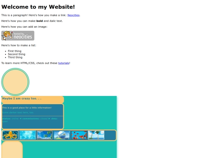Click 'Some darker text here, too.' line
Screen dimensions: 211x158
coord(18,112)
